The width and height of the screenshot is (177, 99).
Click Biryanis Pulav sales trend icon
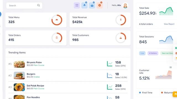click(x=110, y=64)
